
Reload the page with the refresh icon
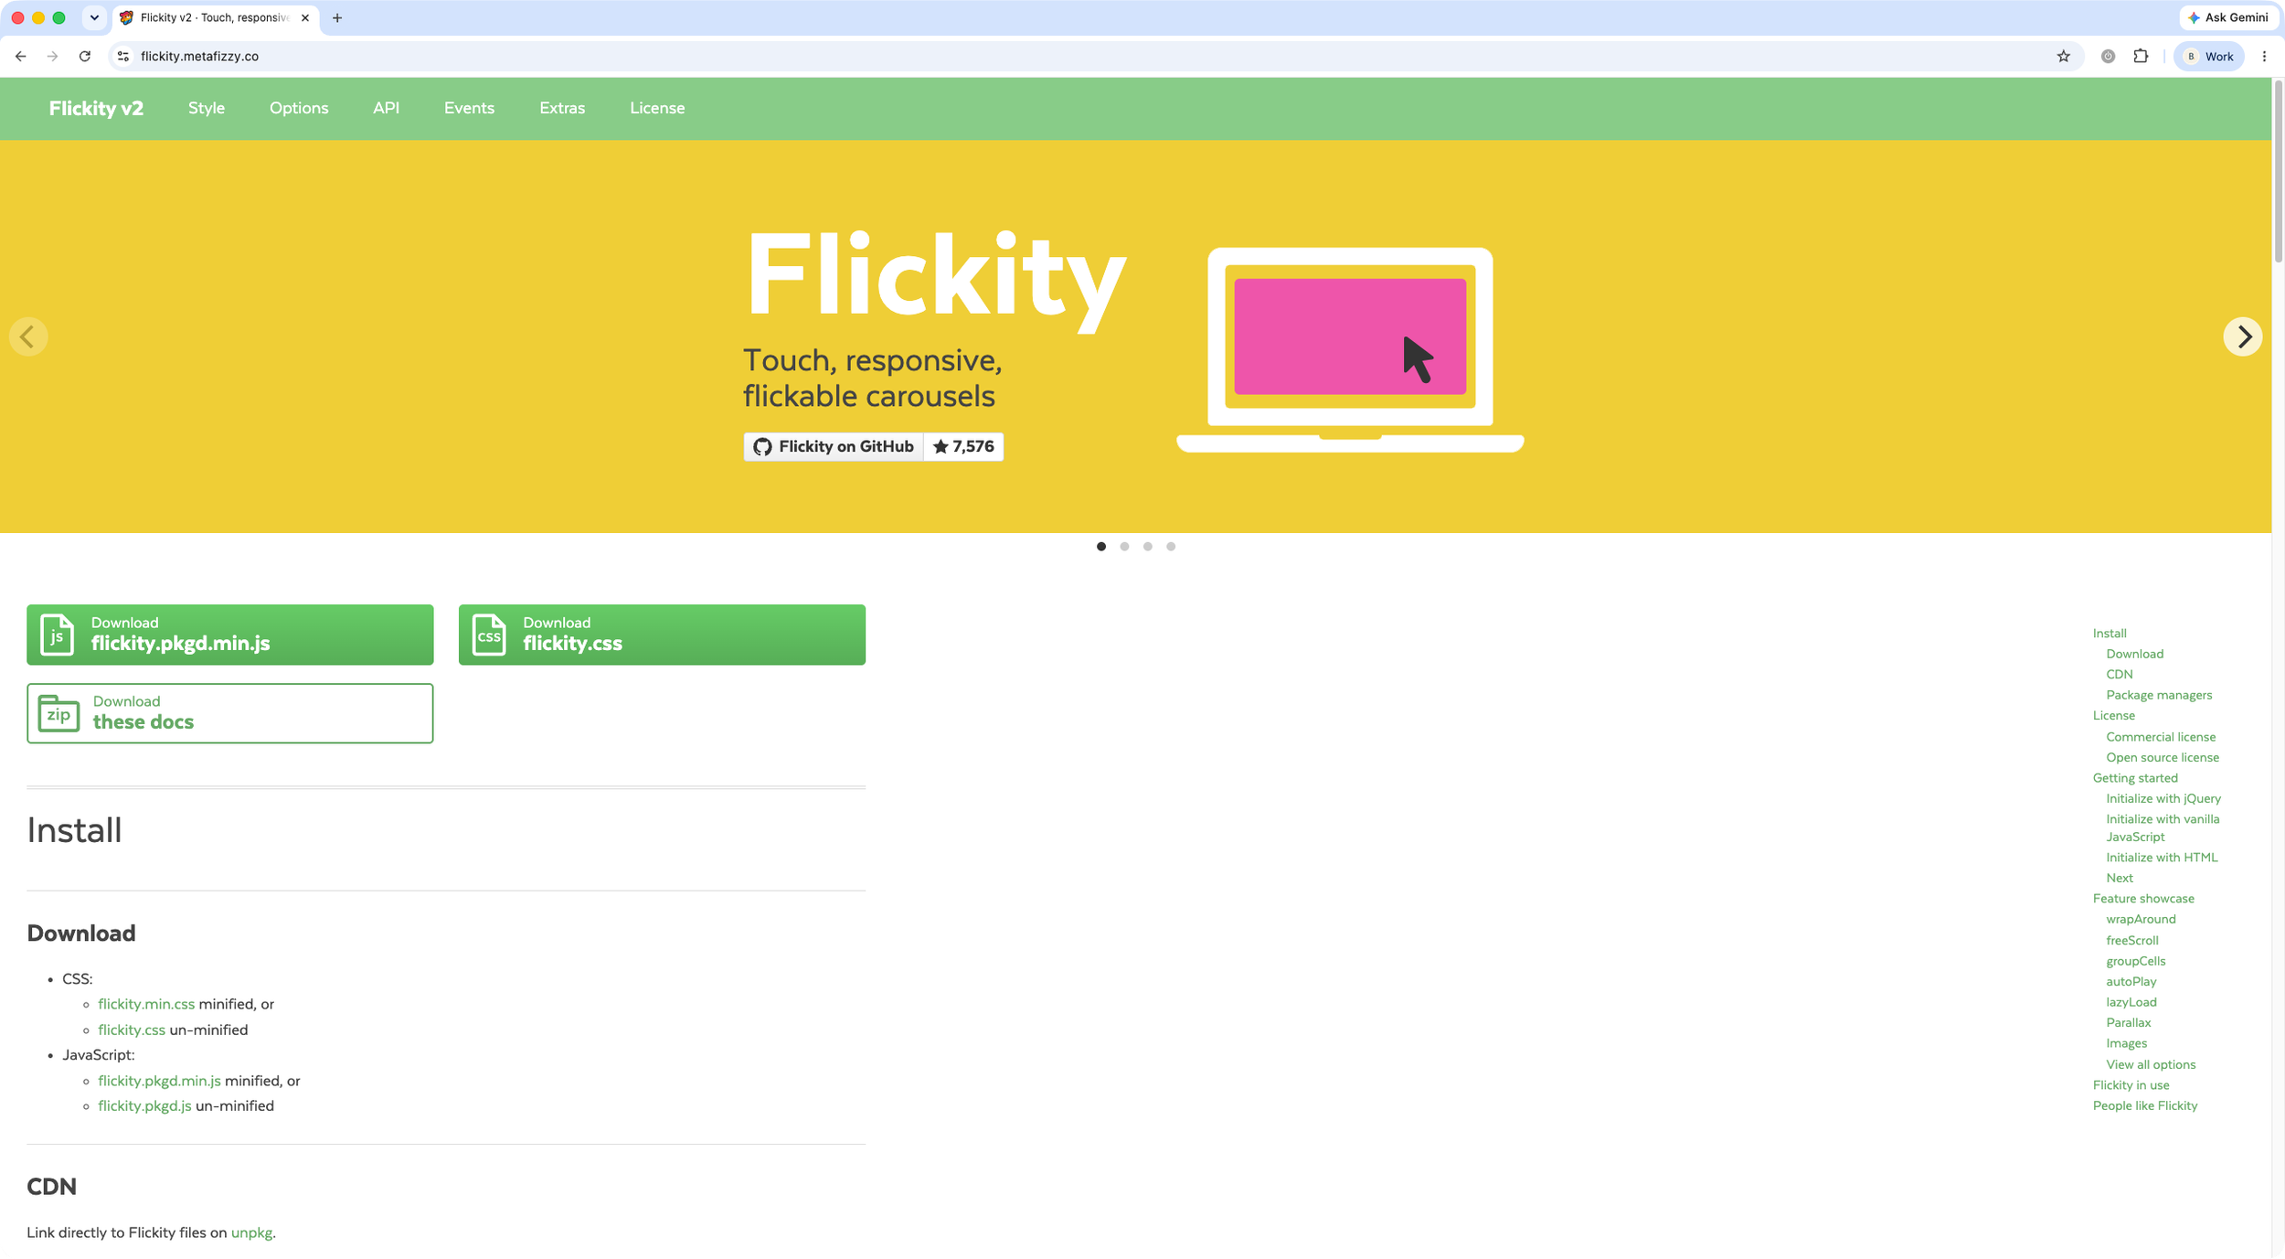[x=85, y=57]
